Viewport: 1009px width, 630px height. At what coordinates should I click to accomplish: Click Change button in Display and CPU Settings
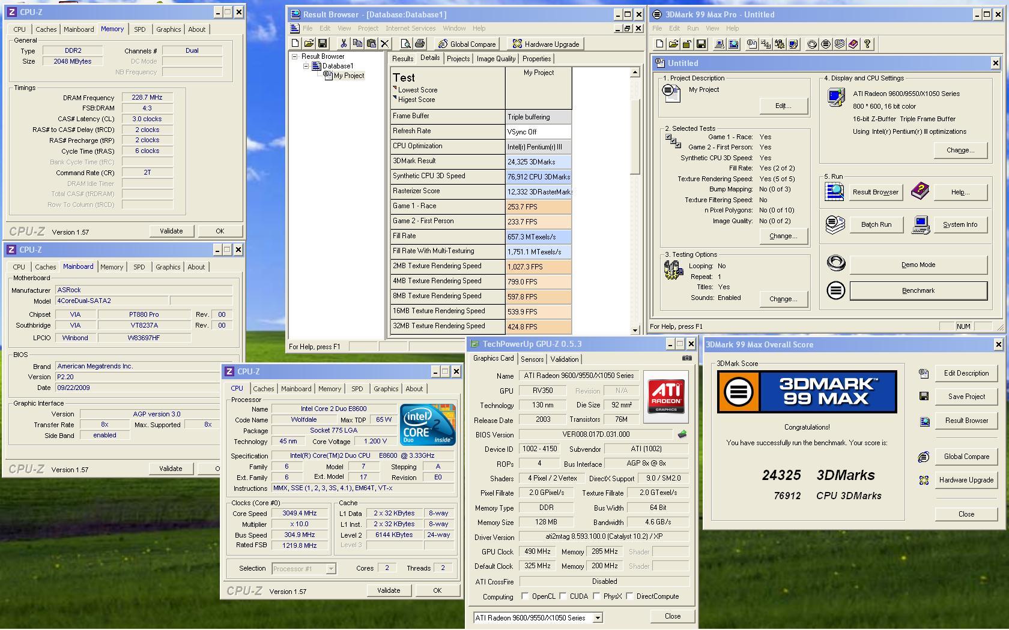[960, 150]
